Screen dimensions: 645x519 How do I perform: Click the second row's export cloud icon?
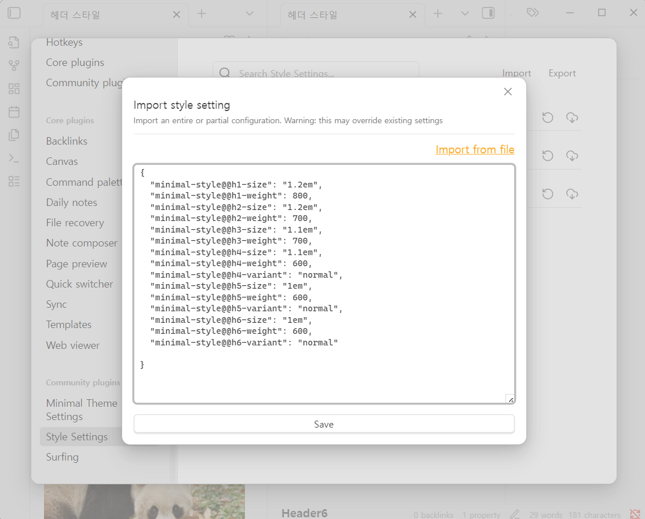pos(572,156)
